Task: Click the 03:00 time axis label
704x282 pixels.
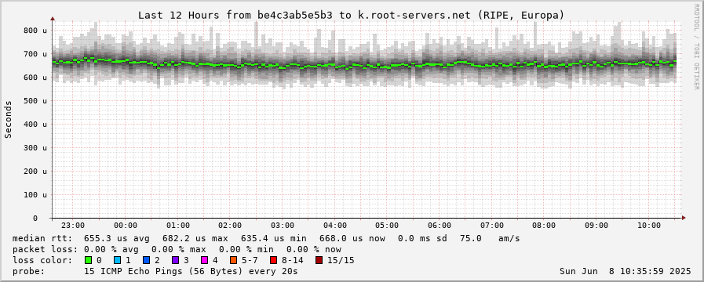Action: [283, 226]
